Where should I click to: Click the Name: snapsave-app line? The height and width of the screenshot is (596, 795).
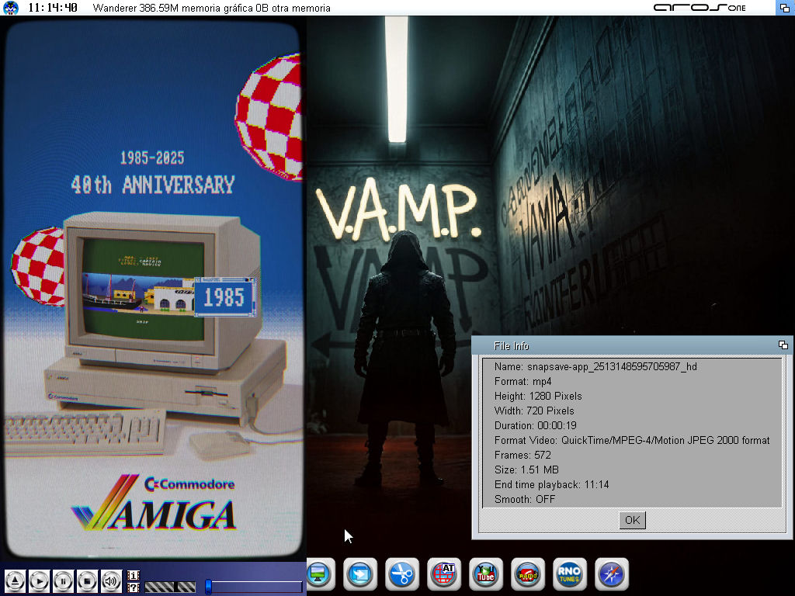coord(595,366)
